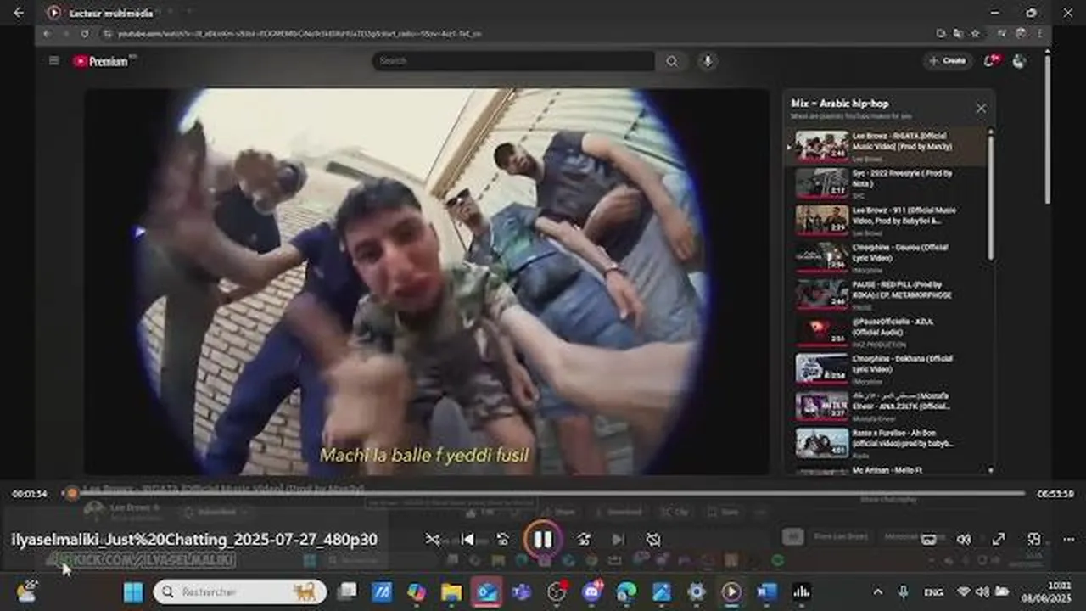Toggle the repeat mode button
Image resolution: width=1086 pixels, height=611 pixels.
(x=653, y=539)
